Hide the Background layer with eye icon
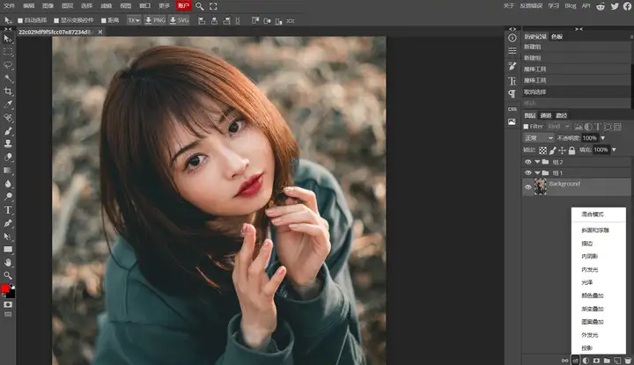Image resolution: width=634 pixels, height=365 pixels. click(528, 187)
